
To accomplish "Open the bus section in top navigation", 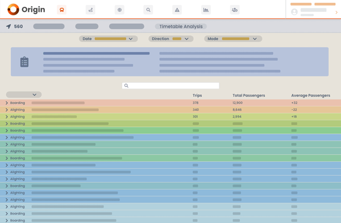I will point(62,10).
